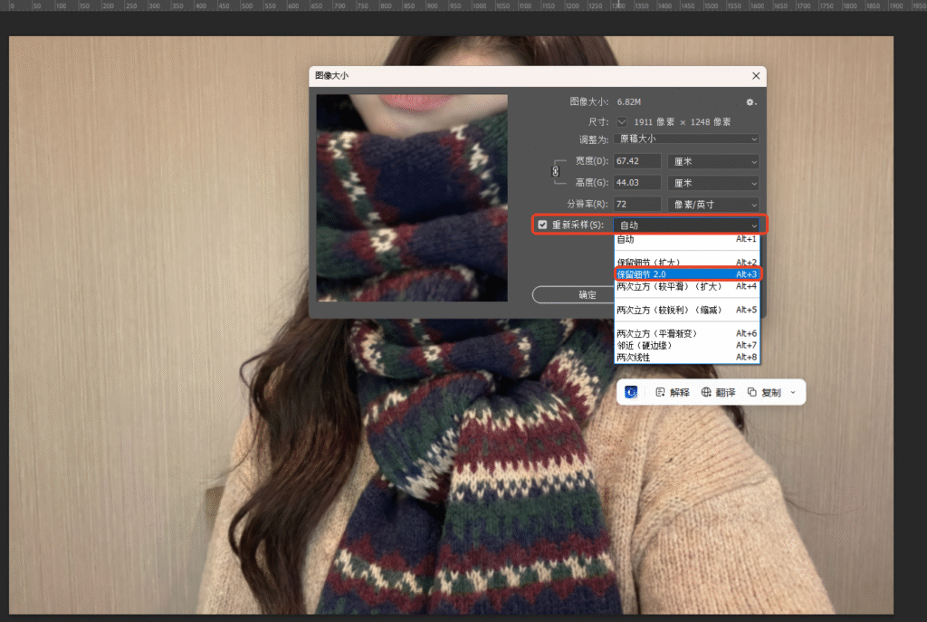Select 两次立方（较锐利）（缩减）
The height and width of the screenshot is (622, 927).
point(687,310)
